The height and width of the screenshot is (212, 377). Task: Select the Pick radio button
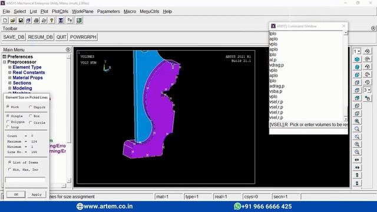click(8, 107)
